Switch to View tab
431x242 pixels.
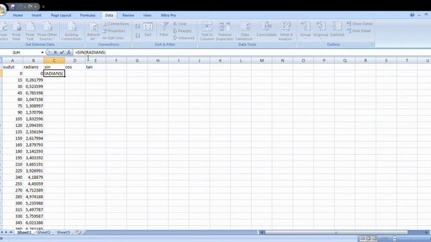(147, 15)
